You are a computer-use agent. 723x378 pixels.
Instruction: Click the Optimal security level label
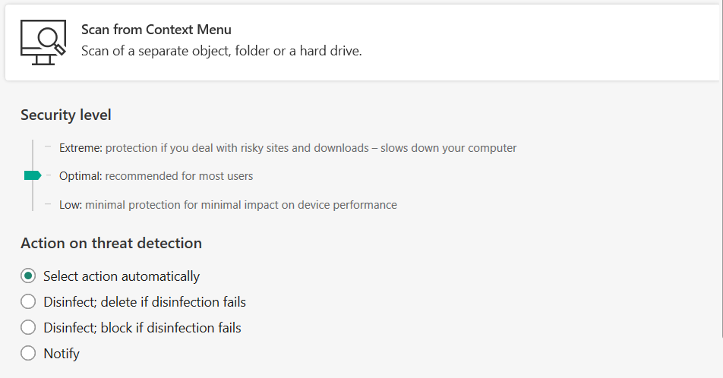[81, 176]
